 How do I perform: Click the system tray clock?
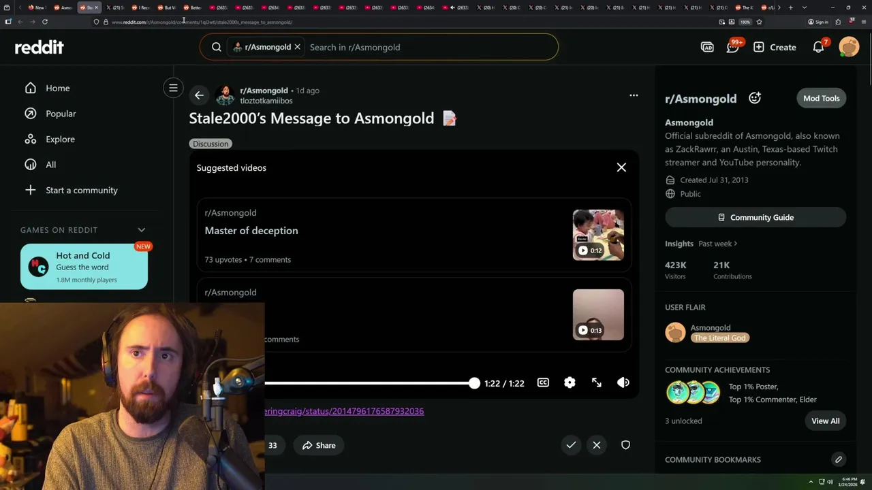(850, 482)
